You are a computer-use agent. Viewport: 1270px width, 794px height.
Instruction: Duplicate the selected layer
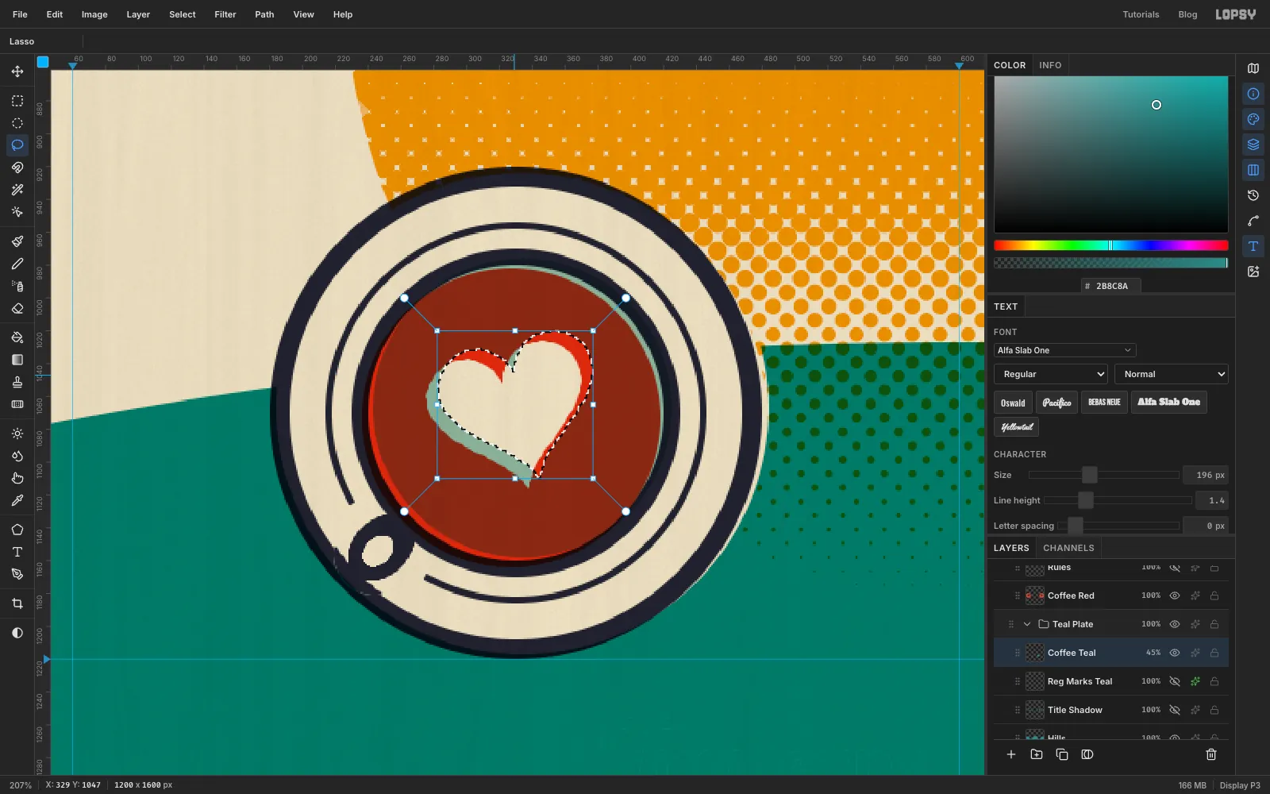click(x=1062, y=754)
